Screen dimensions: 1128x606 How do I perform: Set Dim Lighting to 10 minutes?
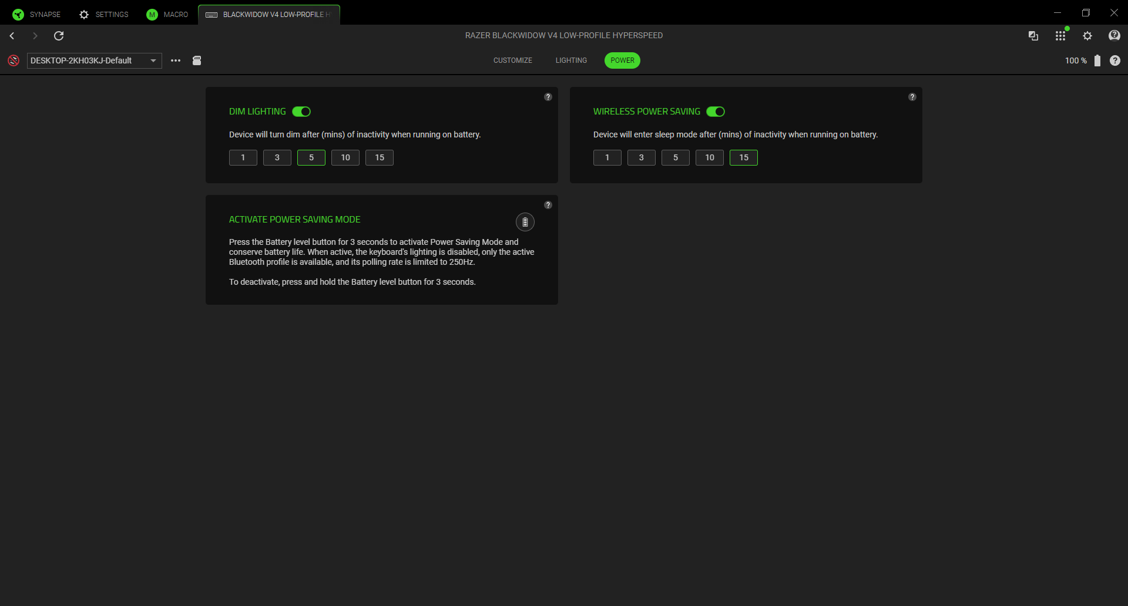click(x=345, y=157)
